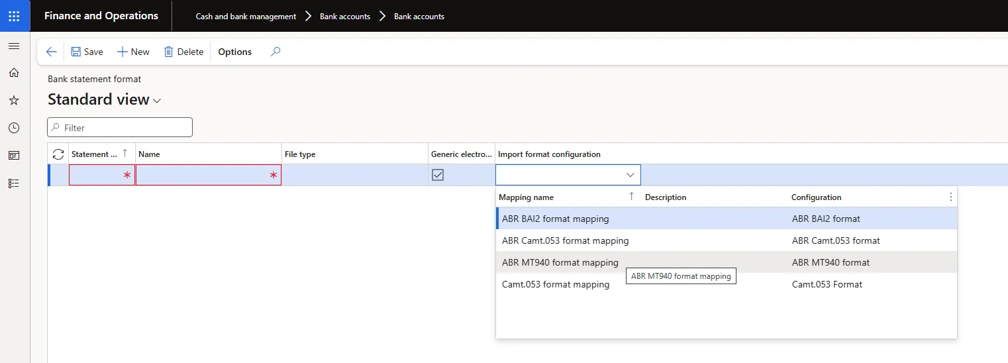Viewport: 1008px width, 363px height.
Task: Open the Options menu
Action: click(x=235, y=52)
